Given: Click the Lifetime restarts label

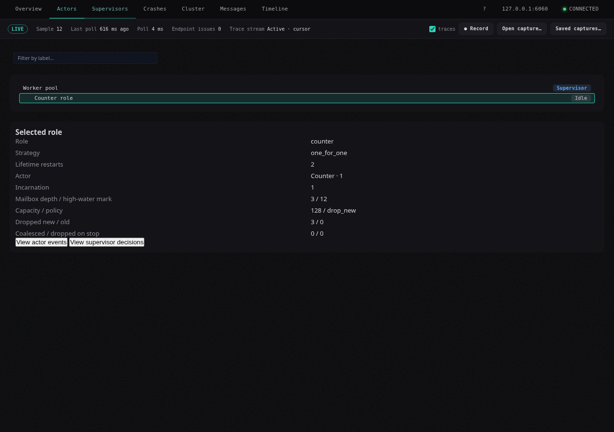Looking at the screenshot, I should [39, 165].
